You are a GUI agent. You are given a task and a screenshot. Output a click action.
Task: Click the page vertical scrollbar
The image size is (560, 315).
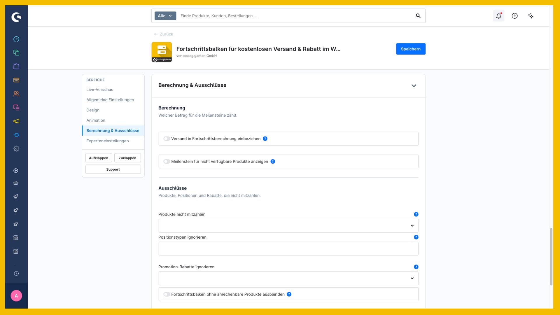pyautogui.click(x=551, y=257)
